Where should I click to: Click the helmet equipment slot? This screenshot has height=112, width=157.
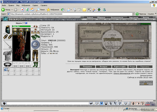[8, 29]
